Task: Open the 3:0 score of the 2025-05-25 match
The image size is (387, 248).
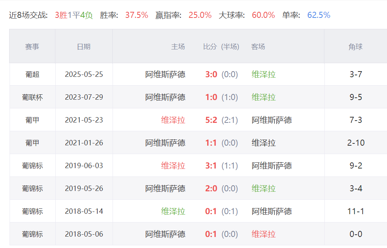Action: coord(211,74)
